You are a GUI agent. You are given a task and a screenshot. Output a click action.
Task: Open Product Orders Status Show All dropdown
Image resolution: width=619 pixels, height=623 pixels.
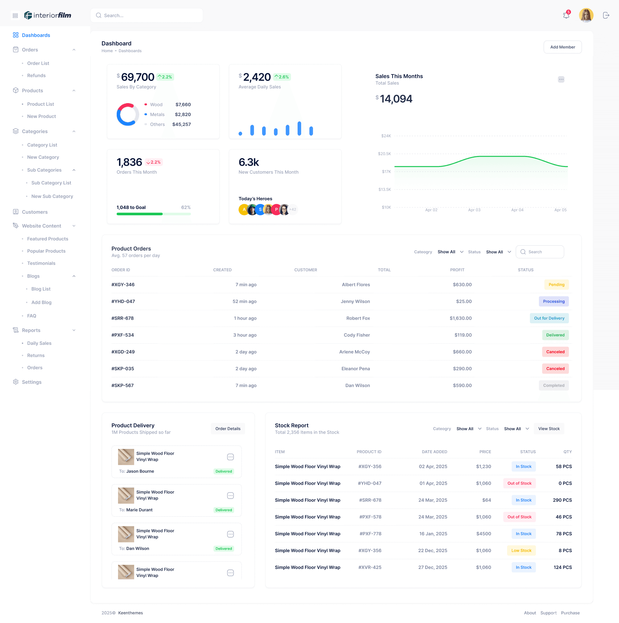[x=498, y=252]
